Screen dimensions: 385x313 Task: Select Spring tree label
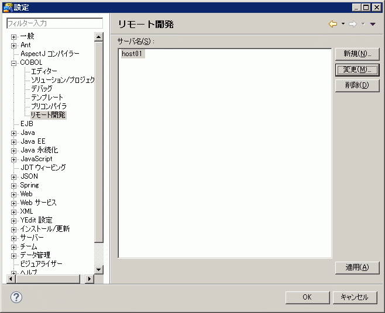coord(29,185)
